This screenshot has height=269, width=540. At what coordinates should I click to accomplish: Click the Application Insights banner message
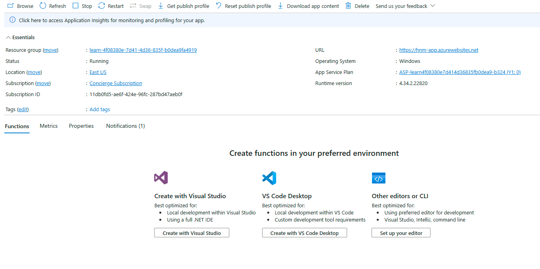[x=112, y=20]
